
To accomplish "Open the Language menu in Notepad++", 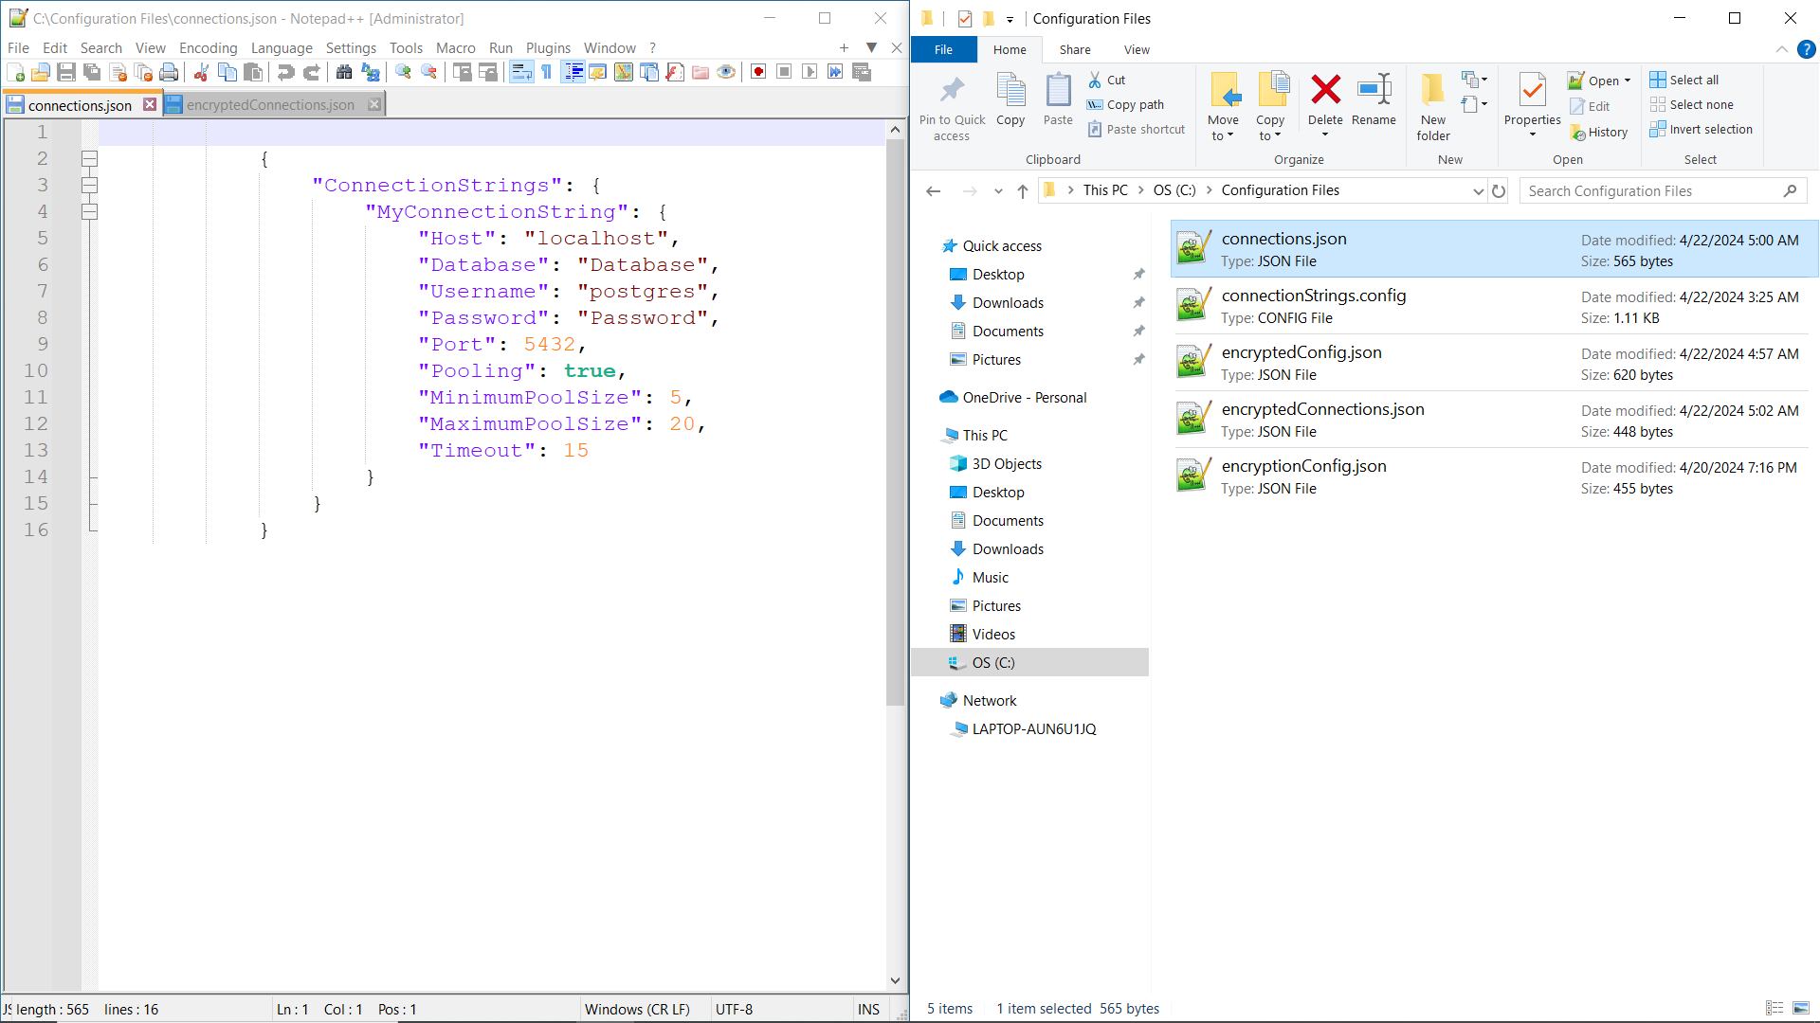I will [282, 47].
